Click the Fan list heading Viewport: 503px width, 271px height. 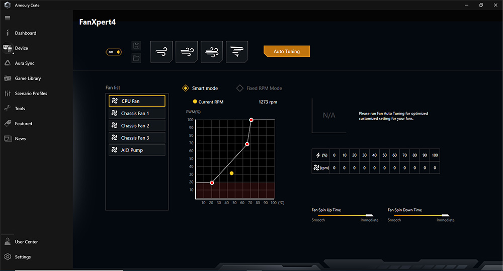coord(113,87)
